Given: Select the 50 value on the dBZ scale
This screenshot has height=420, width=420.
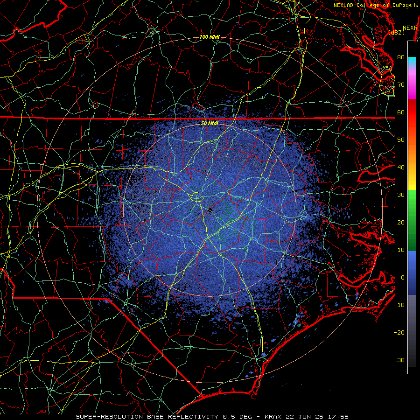Looking at the screenshot, I should click(x=401, y=140).
